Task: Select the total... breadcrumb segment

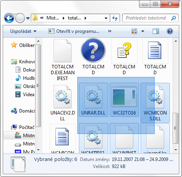Action: pos(74,18)
